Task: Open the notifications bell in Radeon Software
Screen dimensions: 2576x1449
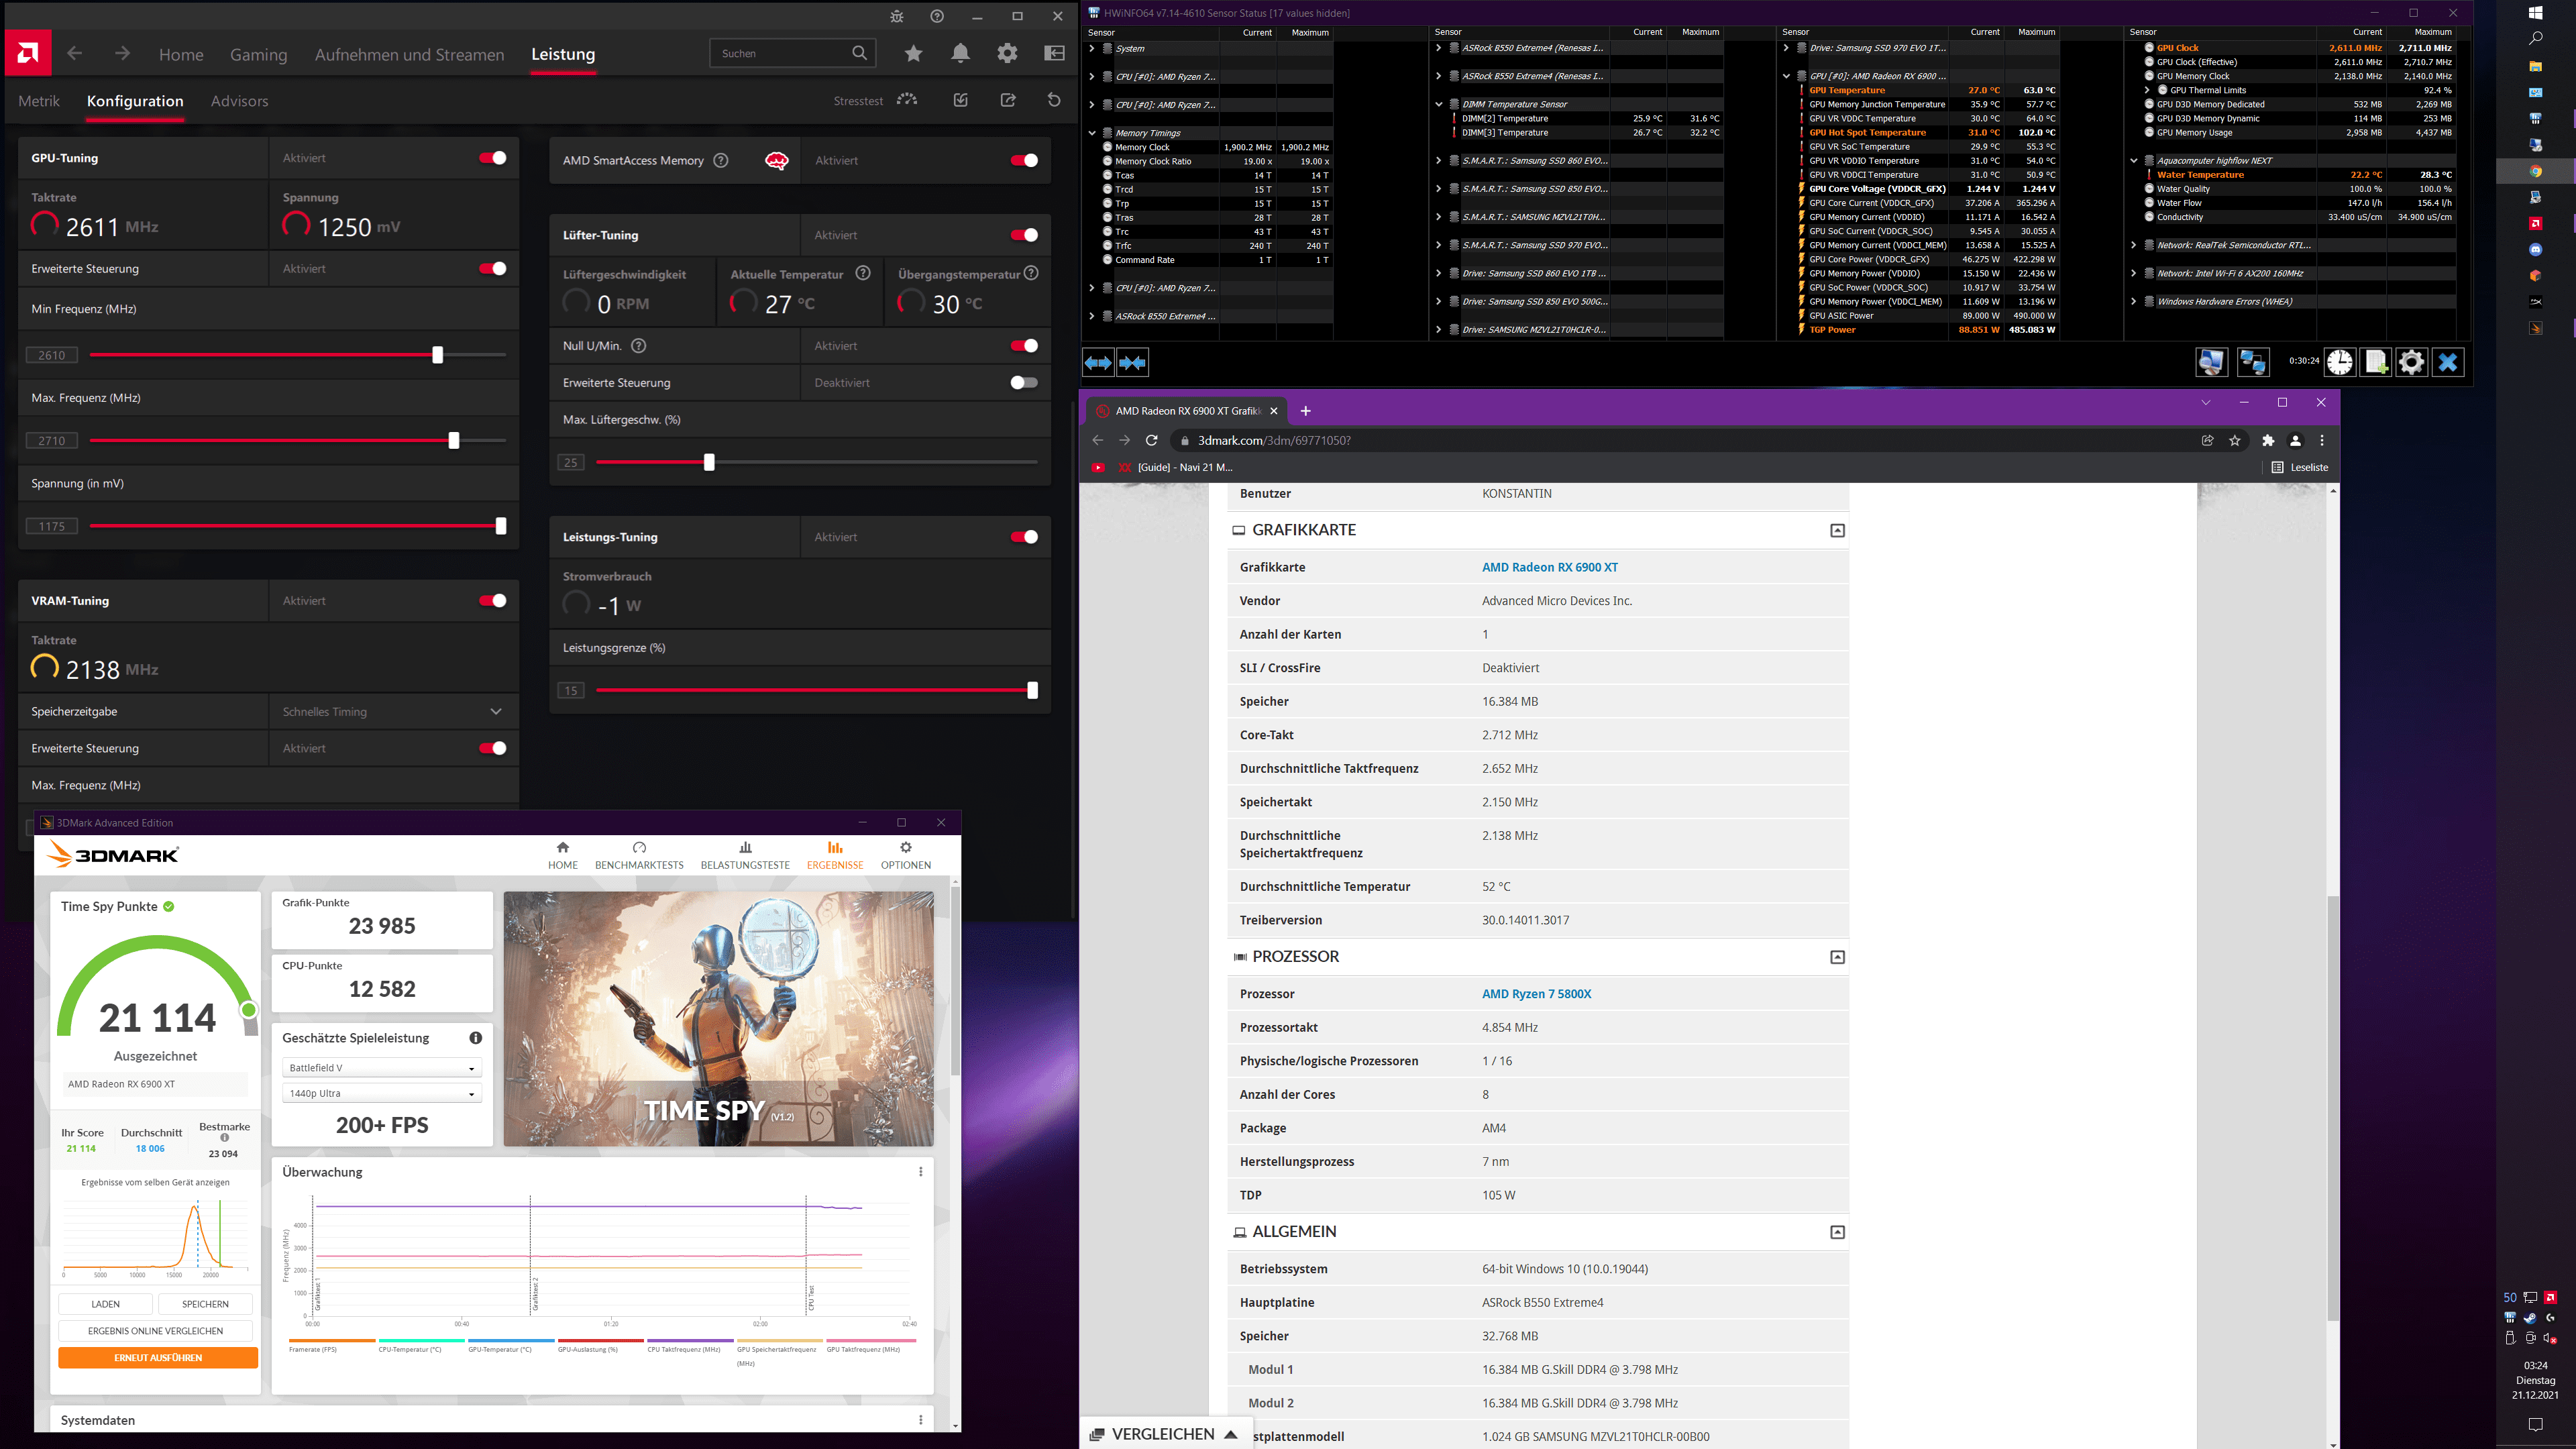Action: pos(960,53)
